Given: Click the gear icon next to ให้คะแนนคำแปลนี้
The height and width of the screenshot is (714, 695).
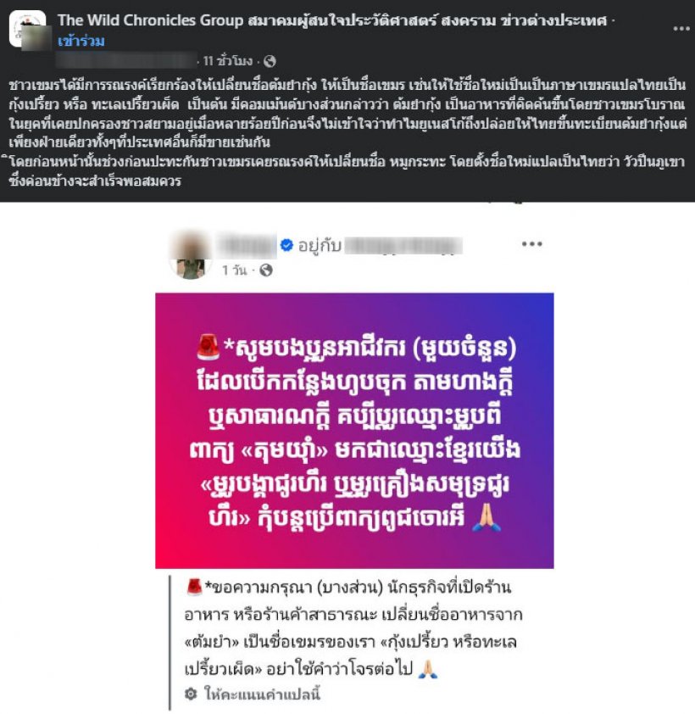Looking at the screenshot, I should coord(191,694).
